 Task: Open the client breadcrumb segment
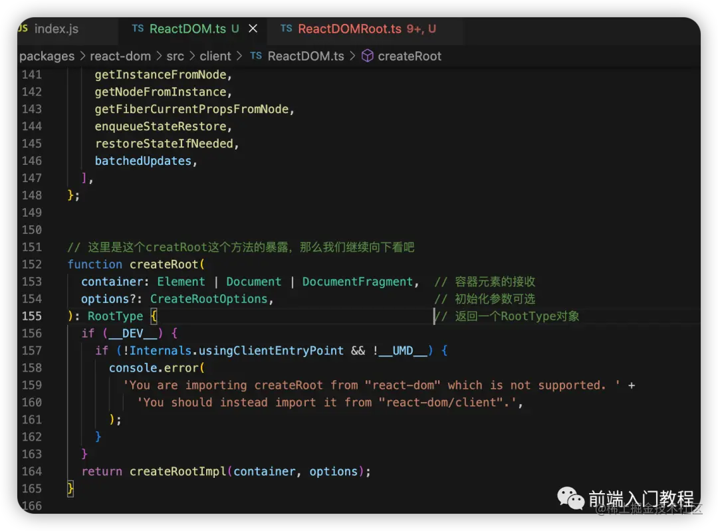(x=215, y=56)
